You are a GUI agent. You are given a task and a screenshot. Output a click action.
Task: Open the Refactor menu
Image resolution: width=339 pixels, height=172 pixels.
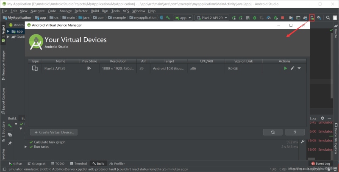click(x=81, y=11)
